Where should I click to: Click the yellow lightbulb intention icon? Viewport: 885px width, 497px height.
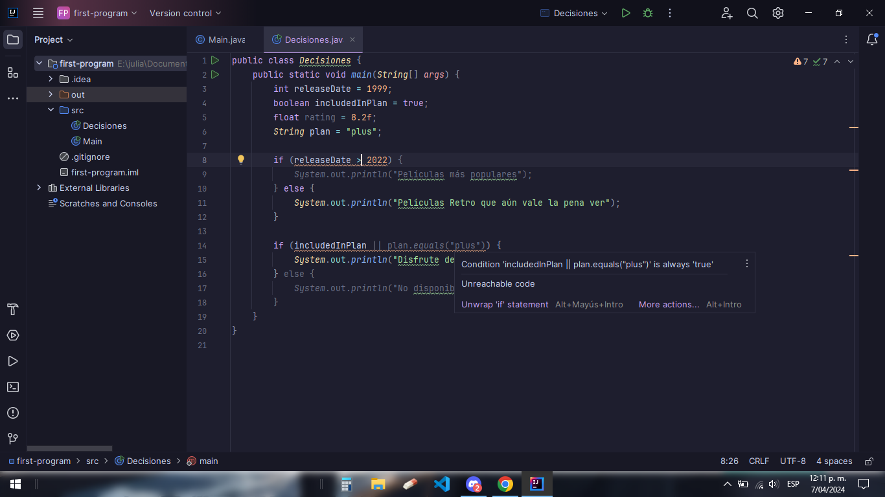(241, 160)
